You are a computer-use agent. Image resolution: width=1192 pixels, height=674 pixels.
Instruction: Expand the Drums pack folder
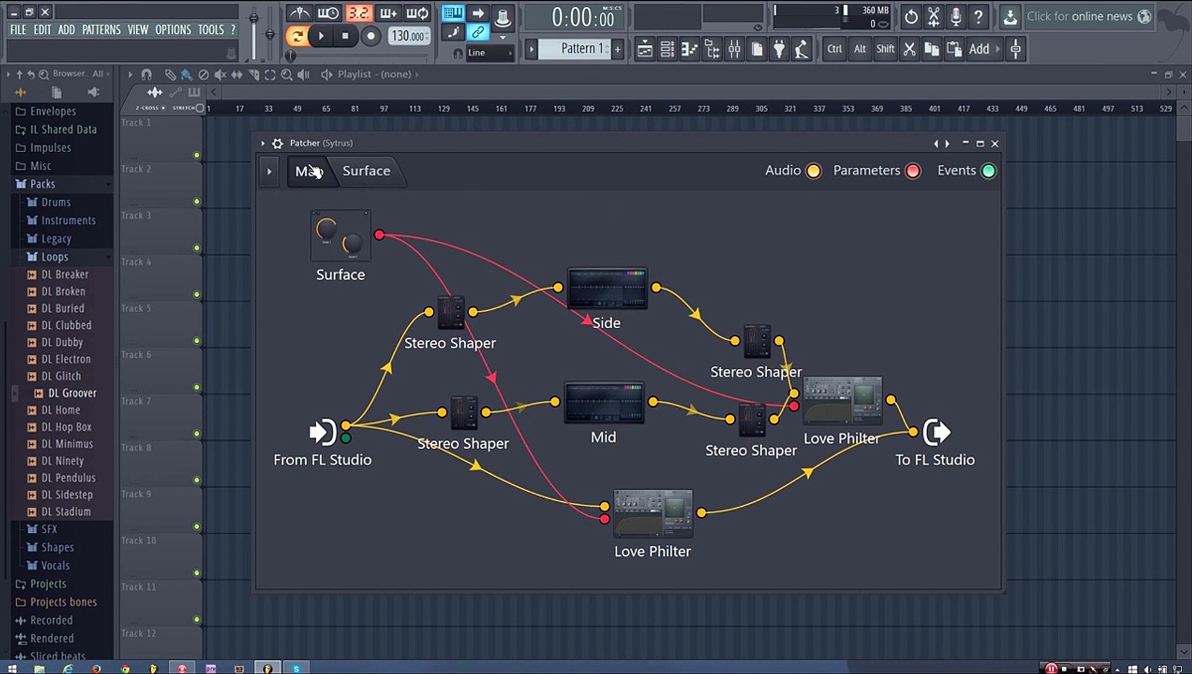pyautogui.click(x=56, y=202)
